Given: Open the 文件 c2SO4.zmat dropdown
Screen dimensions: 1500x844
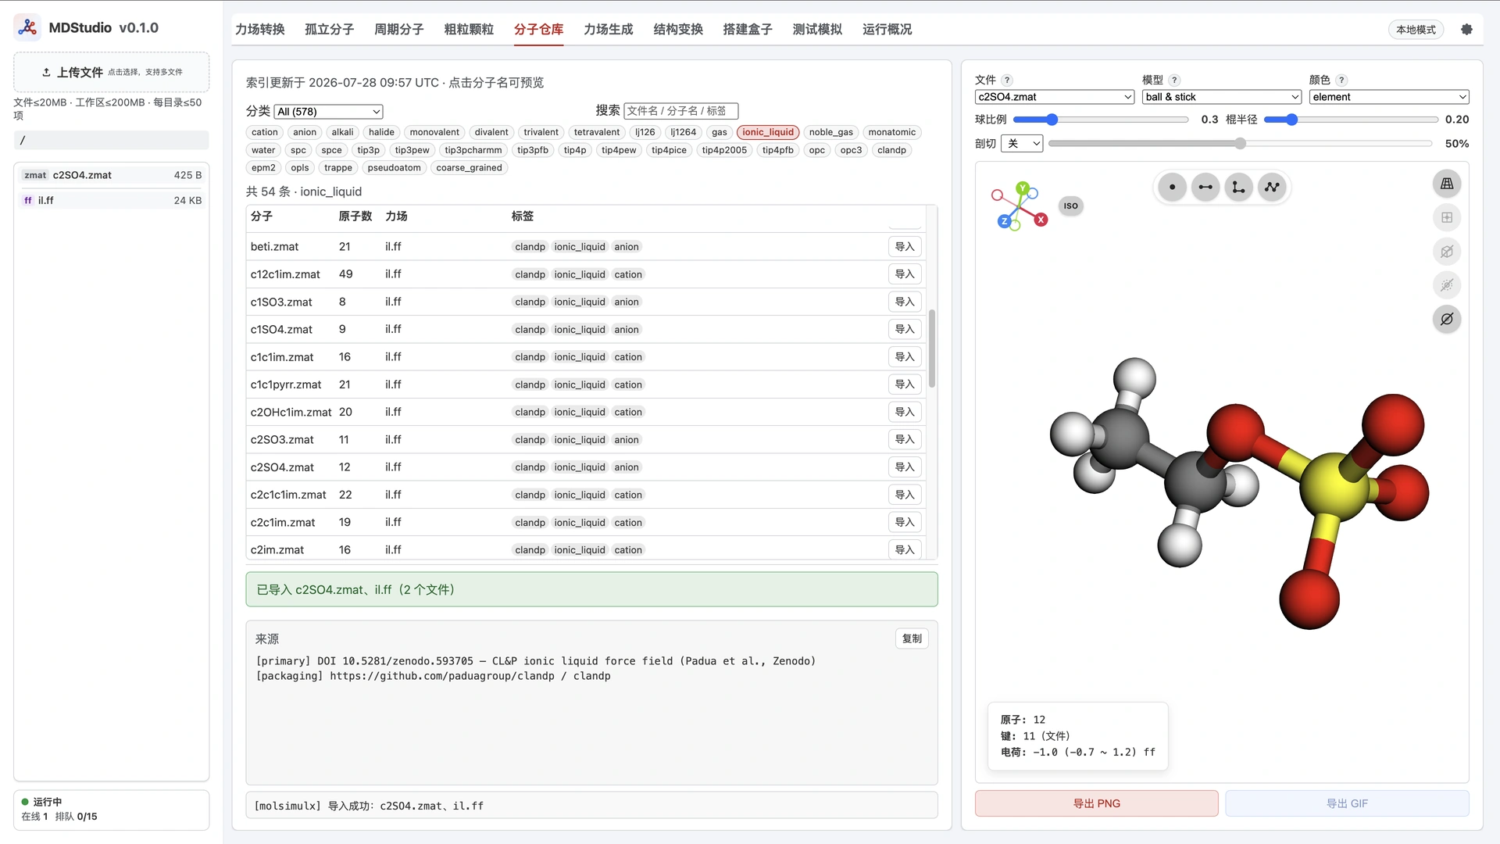Looking at the screenshot, I should [1055, 97].
